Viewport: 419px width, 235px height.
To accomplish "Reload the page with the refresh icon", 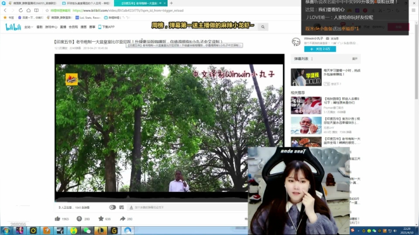I will 20,10.
